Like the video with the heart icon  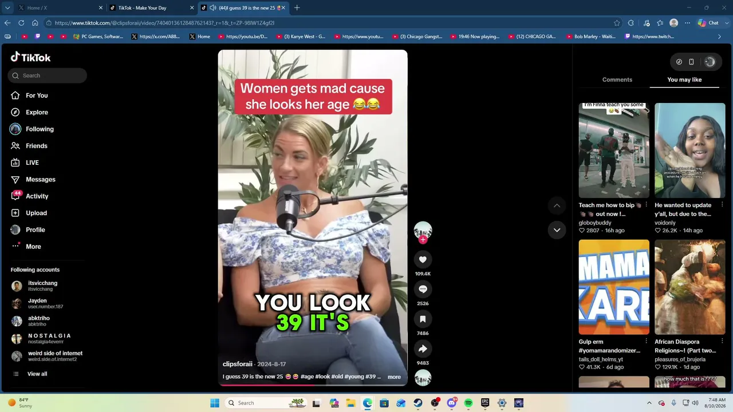tap(423, 259)
